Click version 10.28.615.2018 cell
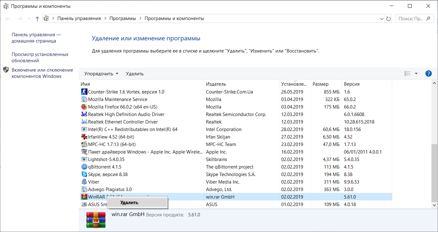The height and width of the screenshot is (232, 438). point(359,122)
